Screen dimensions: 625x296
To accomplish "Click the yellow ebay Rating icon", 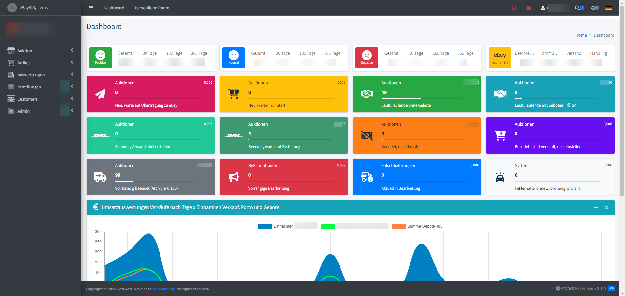I will [x=500, y=58].
